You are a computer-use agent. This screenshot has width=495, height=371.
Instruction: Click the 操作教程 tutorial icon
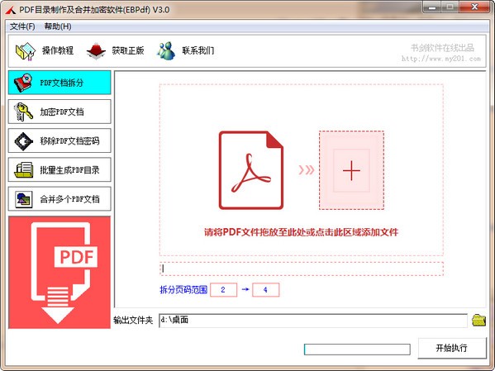[26, 51]
